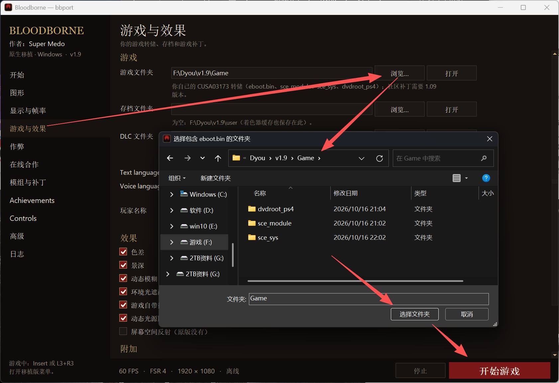Click 新建文件夹 in dialog toolbar
Viewport: 559px width, 383px height.
coord(215,178)
